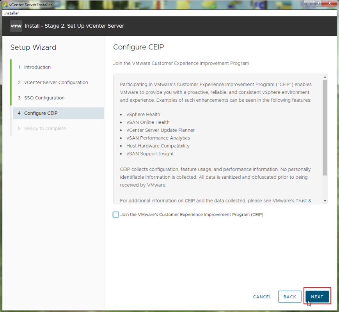Maximize the installer window

click(317, 4)
